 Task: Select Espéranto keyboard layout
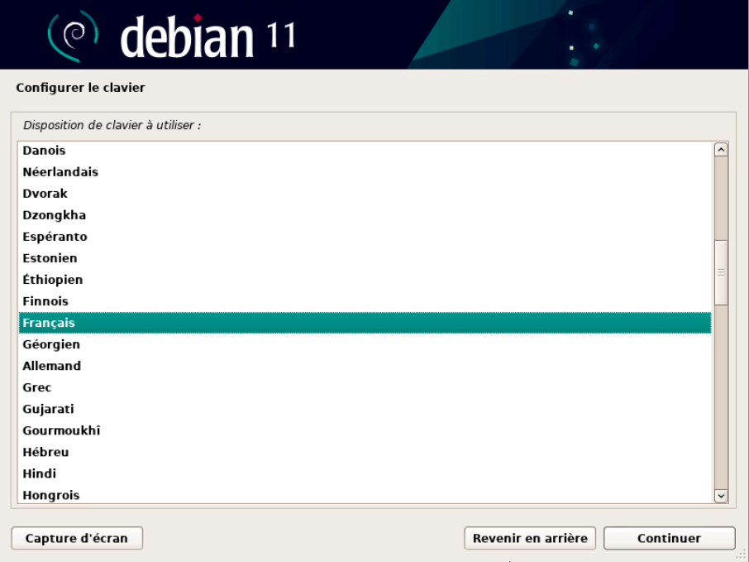[55, 237]
